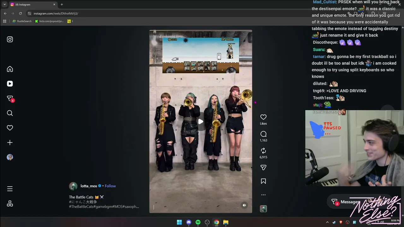Open a new browser tab

62,4
